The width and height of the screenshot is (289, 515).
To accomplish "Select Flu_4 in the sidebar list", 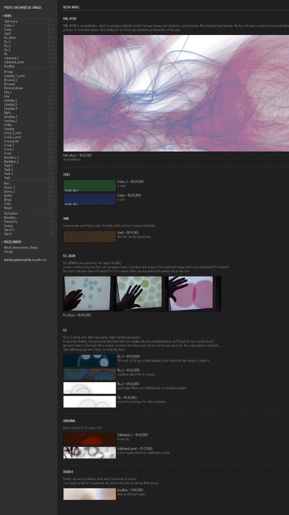I will tap(7, 42).
